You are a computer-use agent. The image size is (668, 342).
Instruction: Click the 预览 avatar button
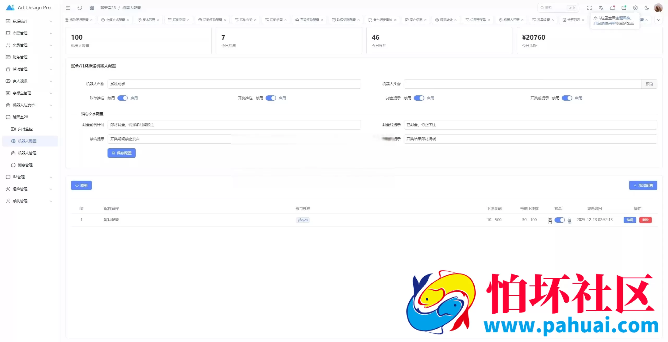tap(649, 84)
